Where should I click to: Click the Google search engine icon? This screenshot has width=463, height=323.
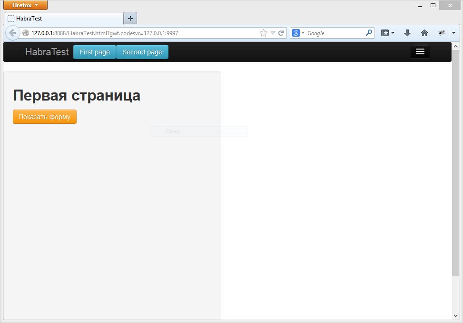[x=296, y=33]
